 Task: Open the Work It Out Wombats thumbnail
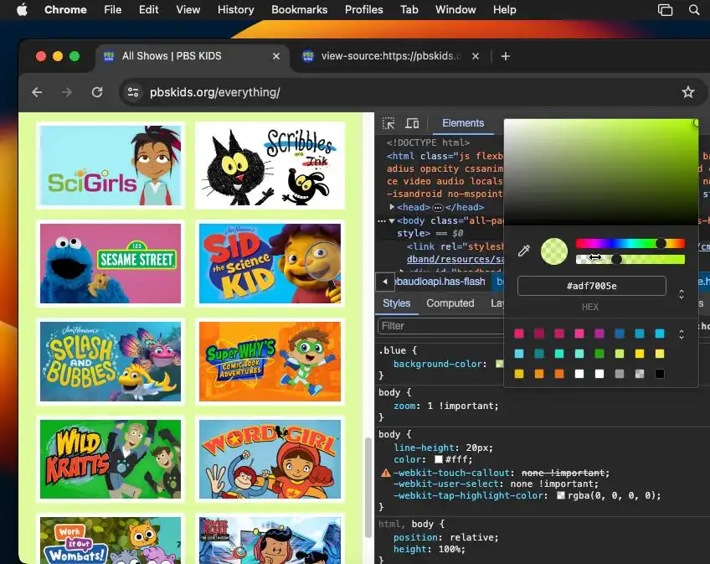click(x=111, y=539)
